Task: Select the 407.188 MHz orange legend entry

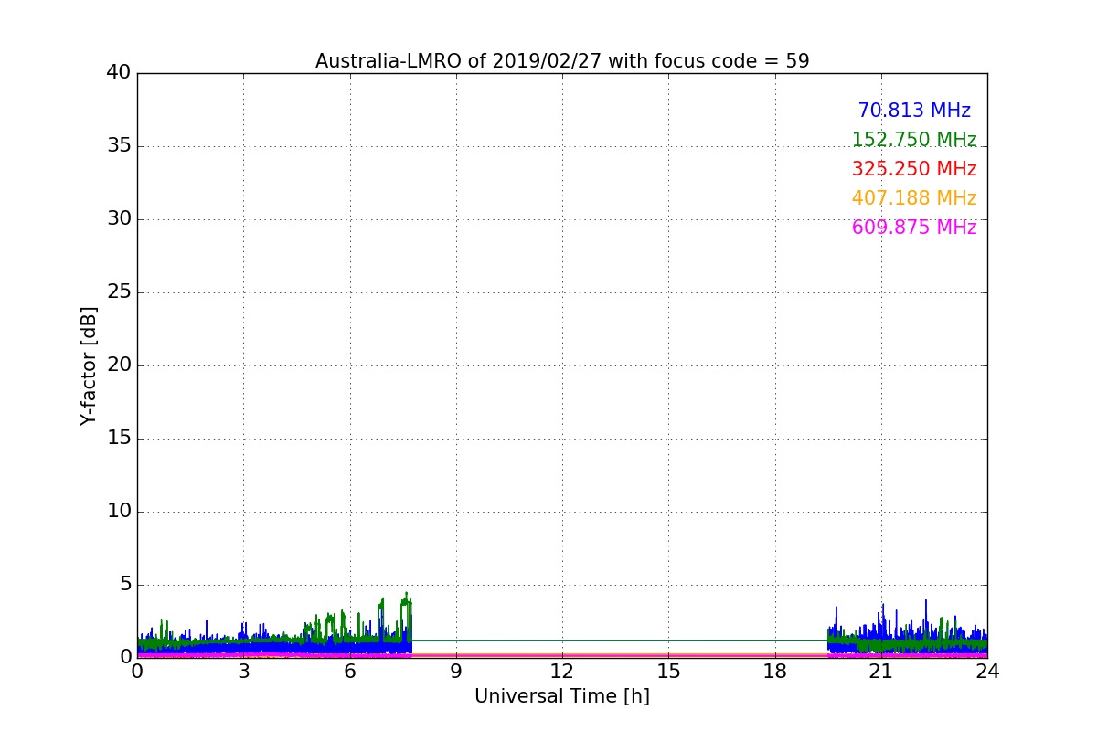Action: point(913,198)
